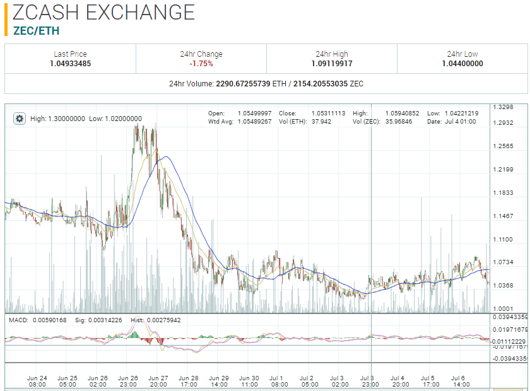Click the Date value Jul 4 01:00
Image resolution: width=530 pixels, height=391 pixels.
(x=460, y=121)
